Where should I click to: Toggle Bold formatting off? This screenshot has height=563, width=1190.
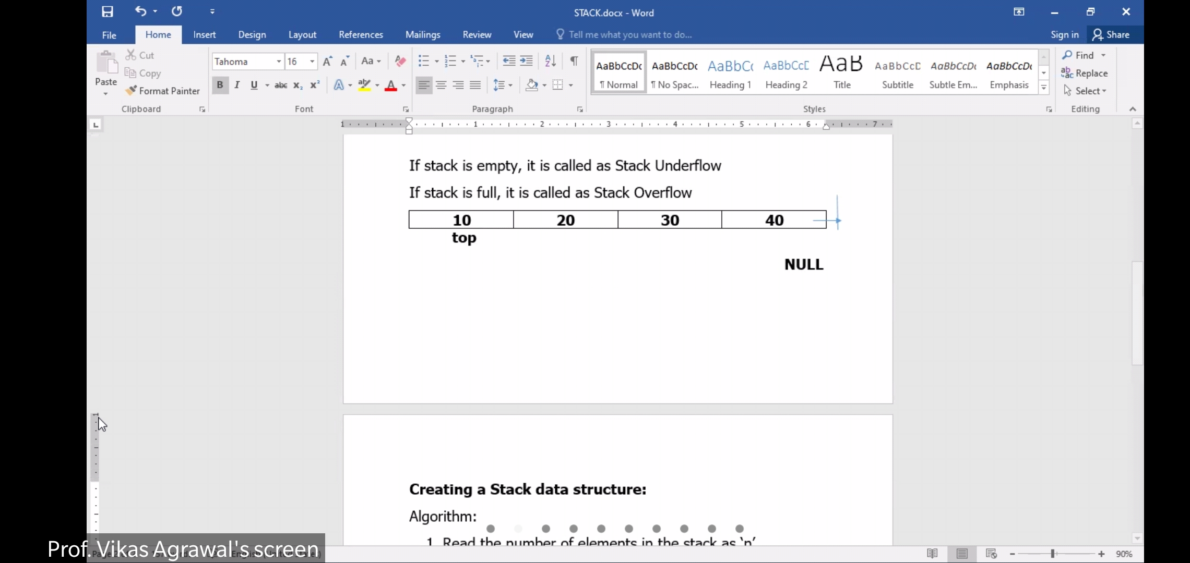tap(220, 85)
